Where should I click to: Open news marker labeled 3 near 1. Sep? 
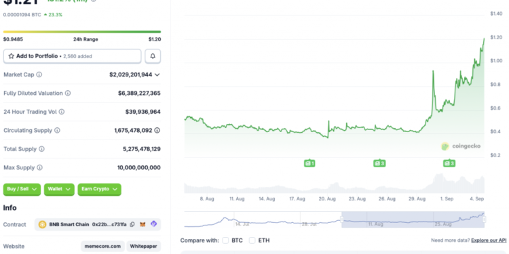pyautogui.click(x=449, y=164)
